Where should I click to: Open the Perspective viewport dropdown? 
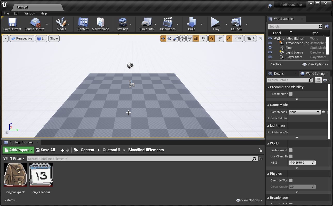[22, 39]
